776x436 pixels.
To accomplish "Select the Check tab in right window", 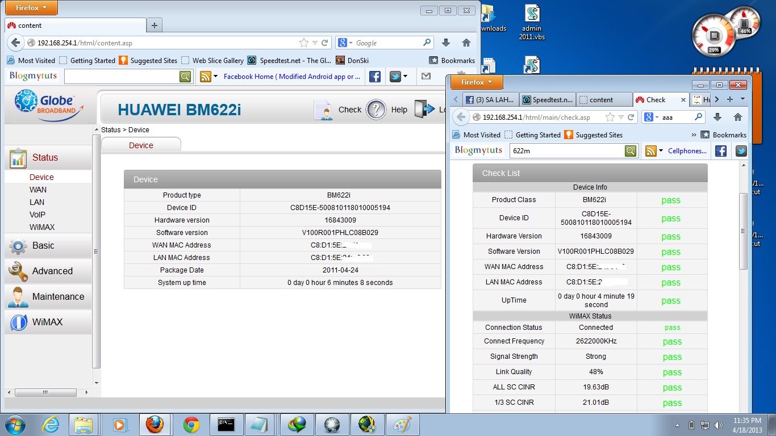I will [660, 99].
